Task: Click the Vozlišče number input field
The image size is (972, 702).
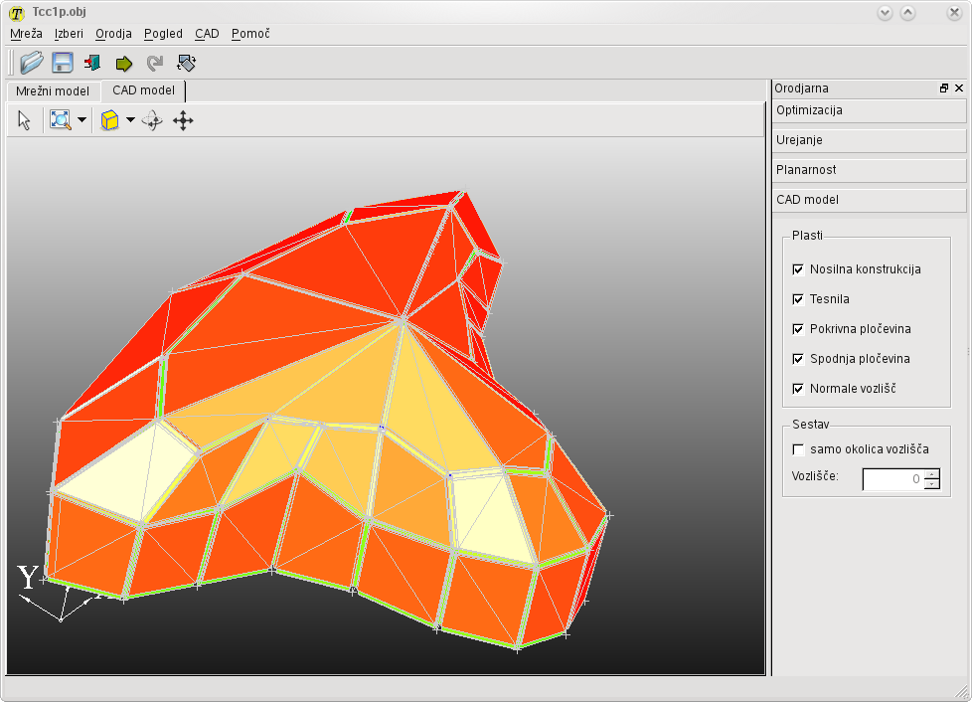Action: click(891, 479)
